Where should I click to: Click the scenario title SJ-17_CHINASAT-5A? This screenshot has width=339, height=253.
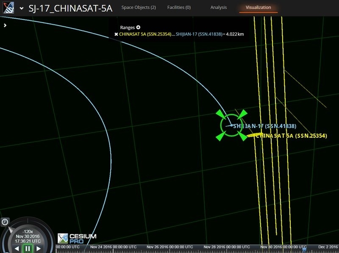pos(70,8)
